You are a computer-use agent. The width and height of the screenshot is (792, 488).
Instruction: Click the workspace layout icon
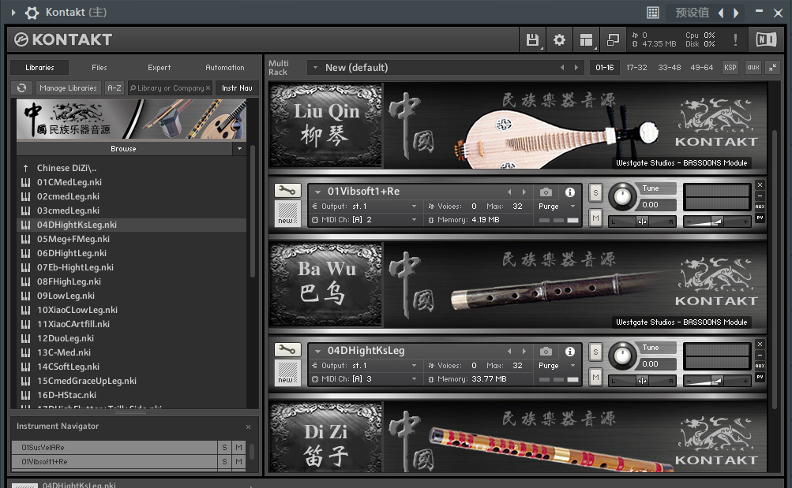point(585,40)
